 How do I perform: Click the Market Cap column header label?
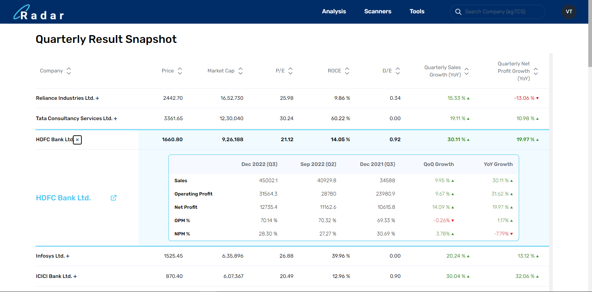tap(221, 71)
